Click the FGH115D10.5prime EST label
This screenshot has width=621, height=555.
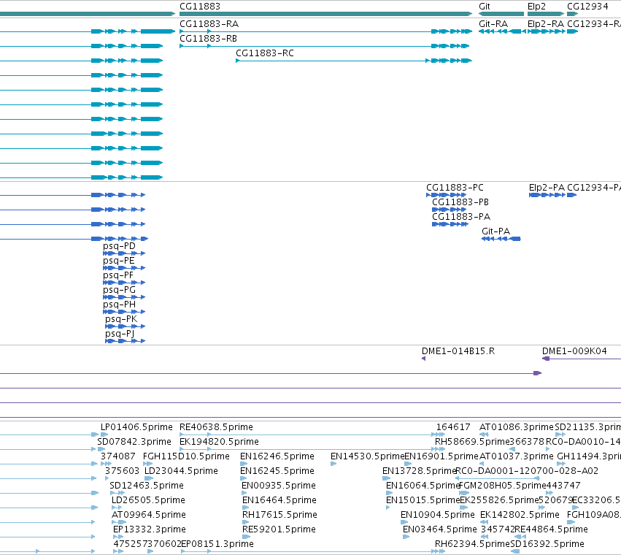pyautogui.click(x=186, y=456)
